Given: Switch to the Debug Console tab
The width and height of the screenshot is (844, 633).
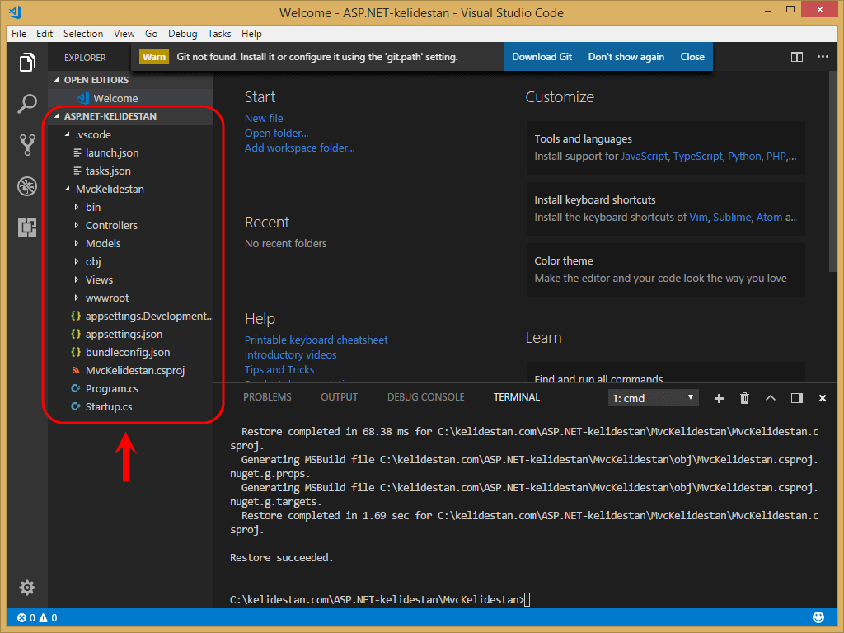Looking at the screenshot, I should 426,397.
